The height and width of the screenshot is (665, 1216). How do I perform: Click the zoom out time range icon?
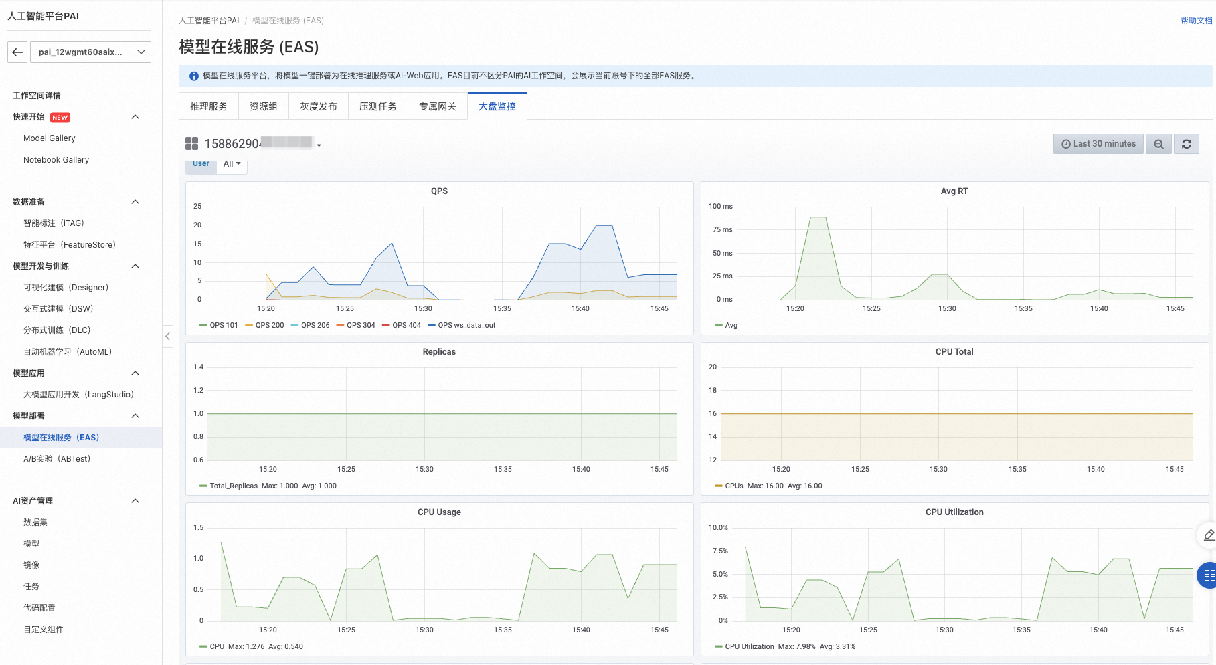[x=1158, y=144]
